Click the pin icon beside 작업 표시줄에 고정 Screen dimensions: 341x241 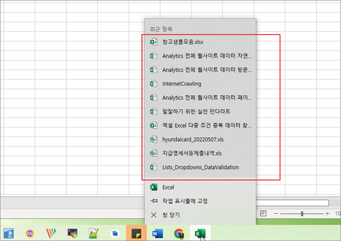(x=154, y=201)
